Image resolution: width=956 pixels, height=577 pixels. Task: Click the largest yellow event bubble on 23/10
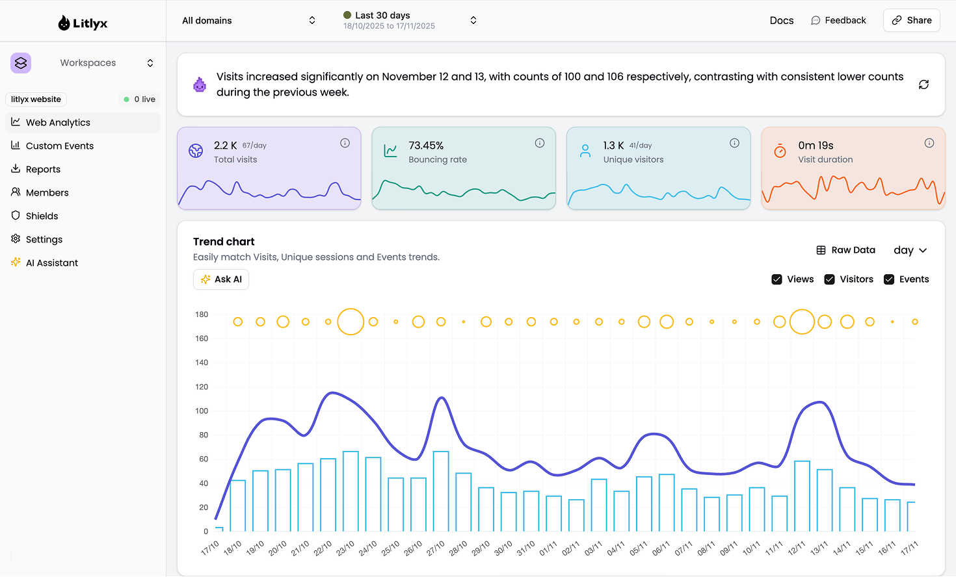click(351, 322)
